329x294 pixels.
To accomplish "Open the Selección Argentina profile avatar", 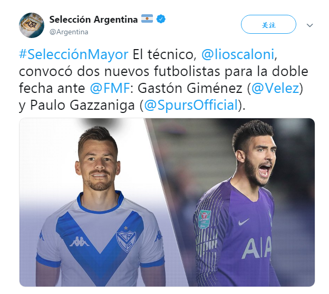I will click(x=32, y=25).
